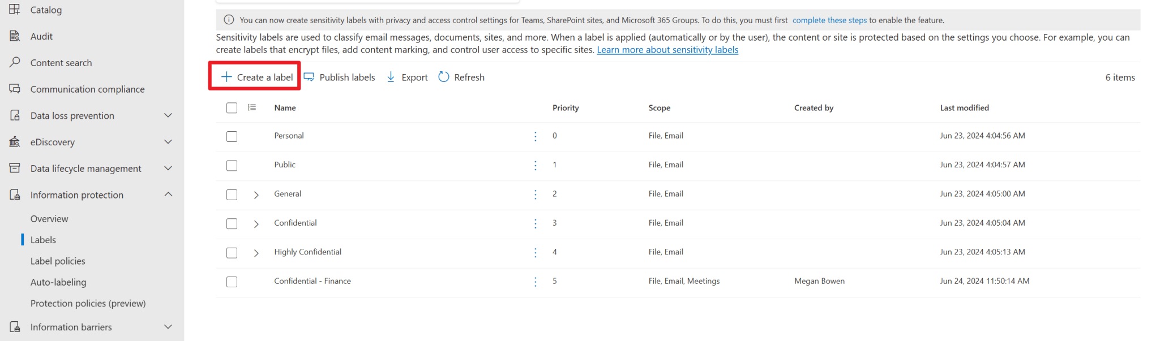Image resolution: width=1156 pixels, height=341 pixels.
Task: Click the group-by icon beside the Name column
Action: [x=252, y=107]
